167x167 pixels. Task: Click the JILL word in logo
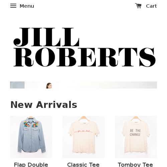46,37
